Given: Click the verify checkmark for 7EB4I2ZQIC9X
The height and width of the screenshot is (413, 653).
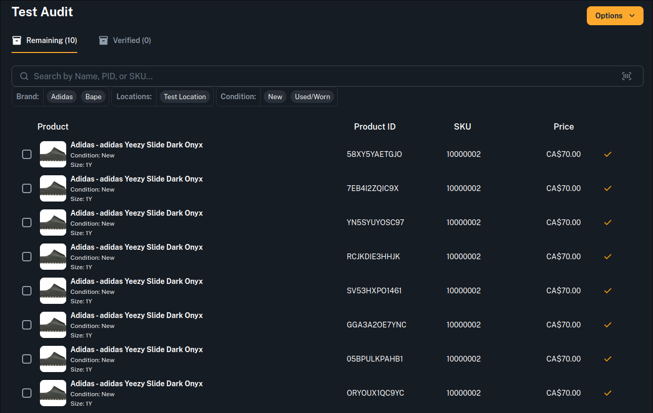Looking at the screenshot, I should pyautogui.click(x=608, y=188).
